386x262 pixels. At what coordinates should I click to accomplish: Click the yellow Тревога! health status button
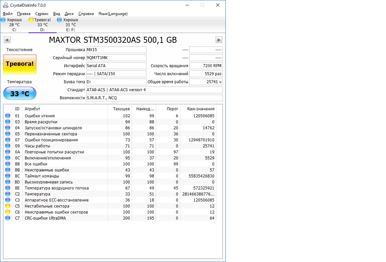pyautogui.click(x=20, y=64)
